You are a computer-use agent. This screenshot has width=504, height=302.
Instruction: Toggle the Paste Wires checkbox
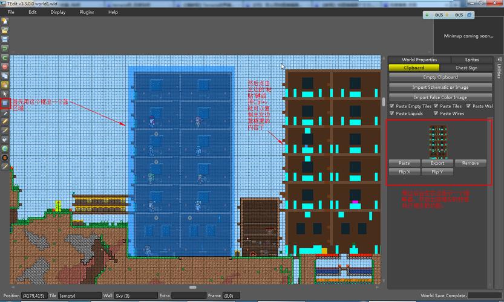[436, 114]
